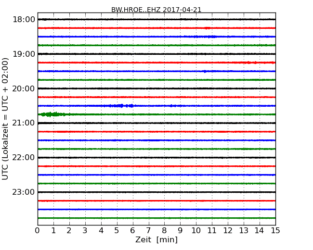Click the blue trace burst near minute 5 at 20:30
313x250 pixels.
[x=121, y=106]
